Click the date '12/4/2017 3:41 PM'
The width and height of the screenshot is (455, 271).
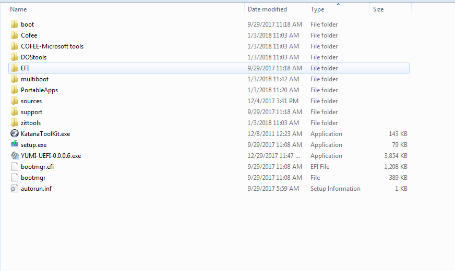[273, 101]
